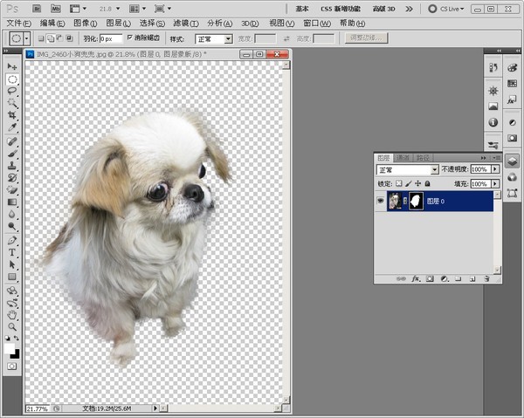
Task: Choose add to selection mode
Action: point(51,38)
